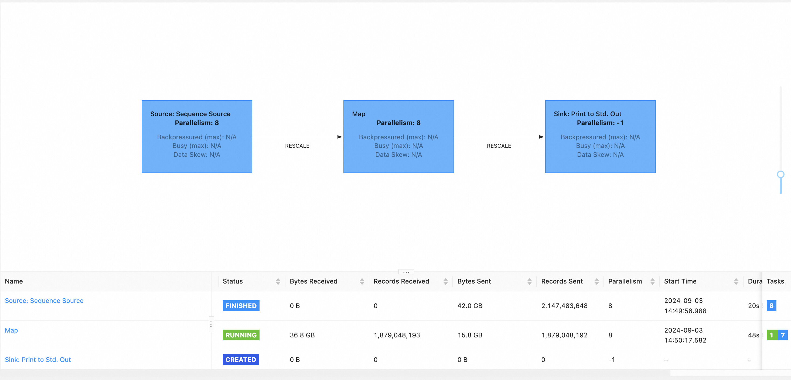
Task: Open the Map vertex link
Action: 11,330
